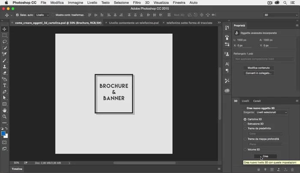This screenshot has height=173, width=300.
Task: Select the Type tool
Action: pyautogui.click(x=5, y=85)
